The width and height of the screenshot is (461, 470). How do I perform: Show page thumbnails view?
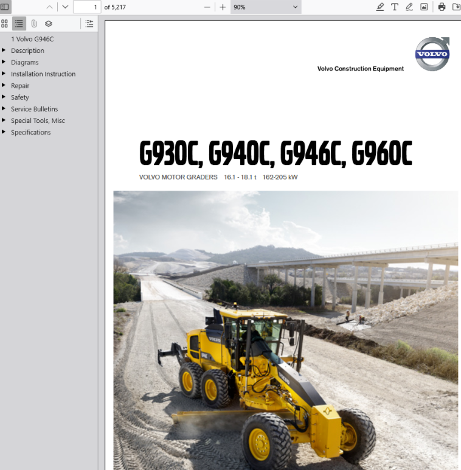click(x=4, y=24)
